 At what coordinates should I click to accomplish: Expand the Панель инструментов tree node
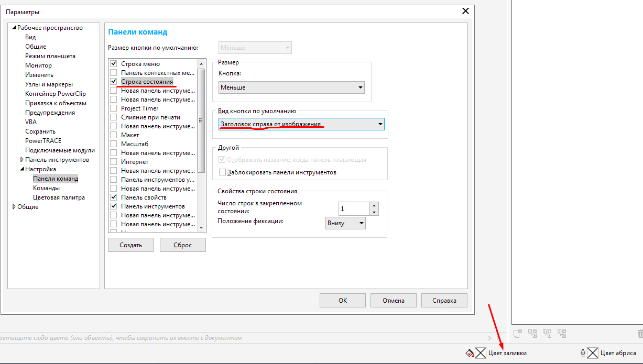pos(22,160)
